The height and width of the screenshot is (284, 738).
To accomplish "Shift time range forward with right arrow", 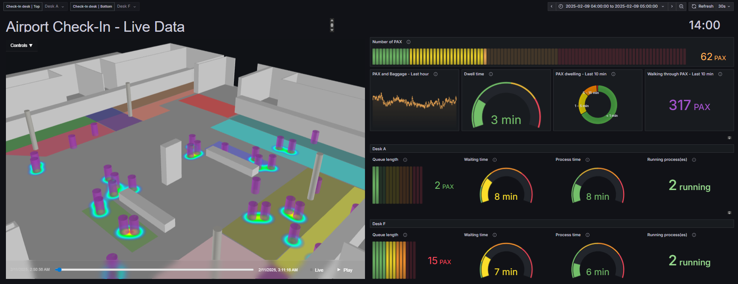I will pos(672,6).
